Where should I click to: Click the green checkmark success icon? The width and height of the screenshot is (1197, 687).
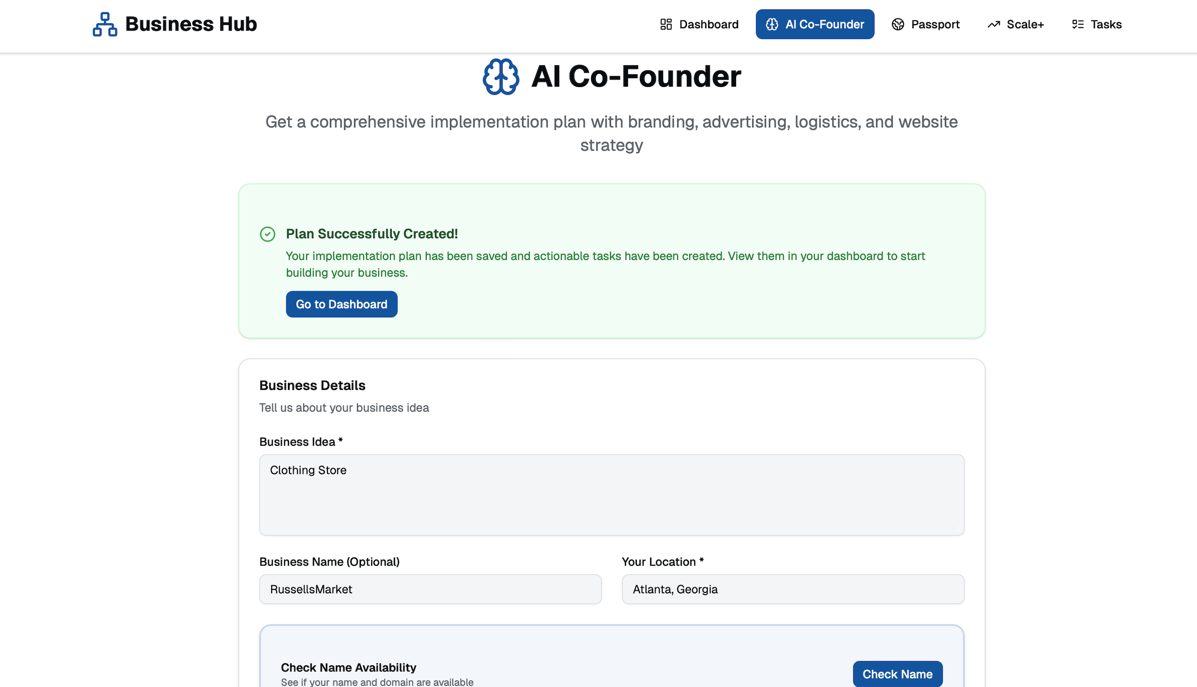pyautogui.click(x=267, y=233)
